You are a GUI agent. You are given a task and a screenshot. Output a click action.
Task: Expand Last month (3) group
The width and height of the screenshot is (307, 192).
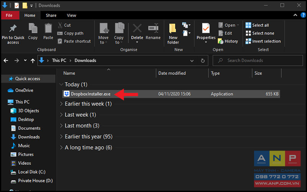coord(61,126)
